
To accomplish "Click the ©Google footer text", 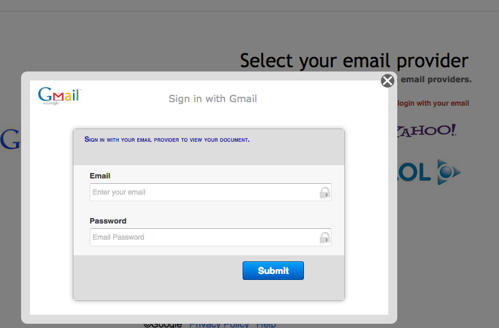I will [163, 325].
